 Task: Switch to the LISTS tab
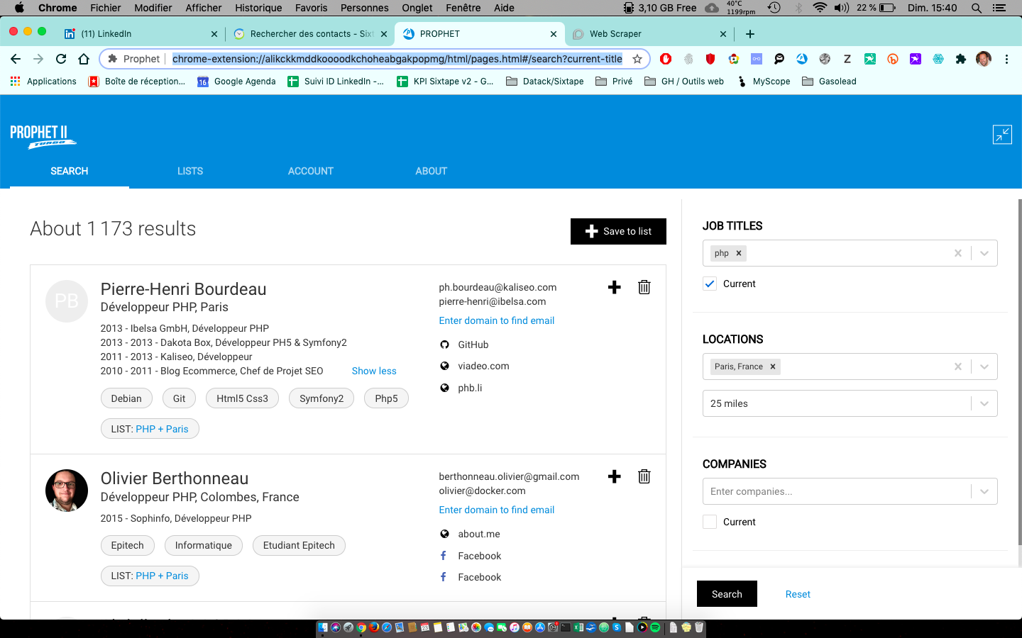[190, 171]
